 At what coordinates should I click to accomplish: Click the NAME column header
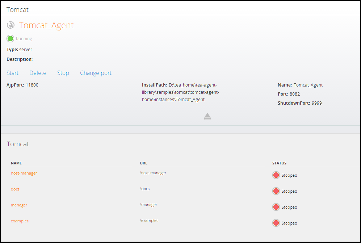pyautogui.click(x=16, y=163)
